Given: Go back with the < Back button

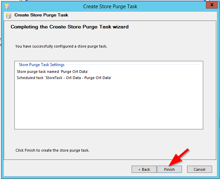Looking at the screenshot, I should point(144,169).
